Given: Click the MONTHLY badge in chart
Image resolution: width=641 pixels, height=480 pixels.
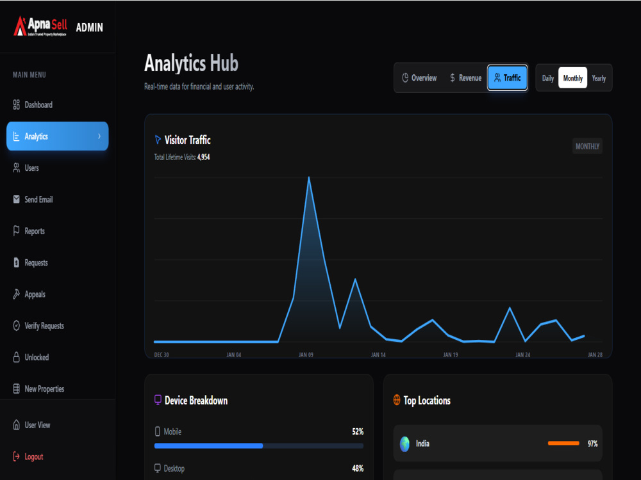Looking at the screenshot, I should (587, 146).
